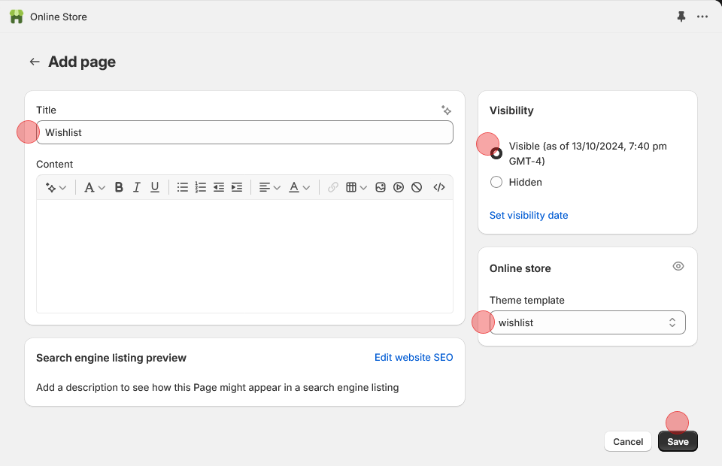Insert a bulleted list
Screen dimensions: 722x466
183,187
